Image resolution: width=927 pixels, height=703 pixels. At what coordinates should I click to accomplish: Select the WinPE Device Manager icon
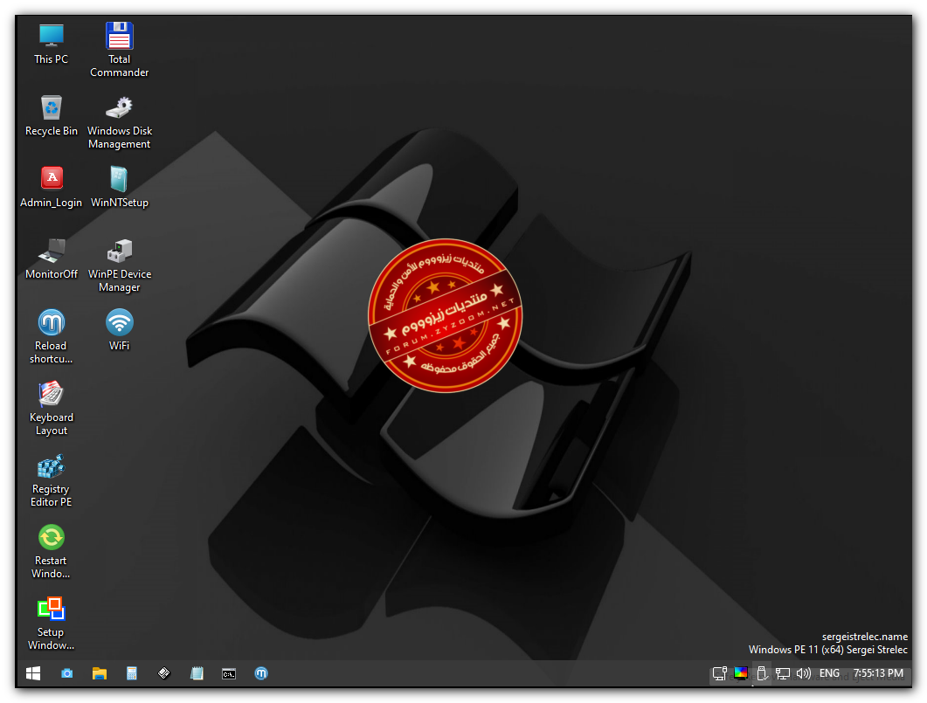[119, 252]
